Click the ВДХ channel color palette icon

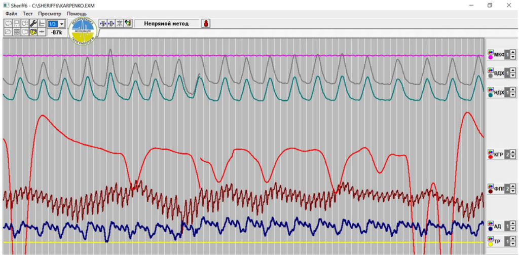tap(490, 71)
